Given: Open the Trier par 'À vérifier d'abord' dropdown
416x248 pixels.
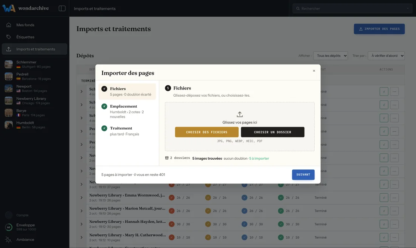Looking at the screenshot, I should (386, 55).
